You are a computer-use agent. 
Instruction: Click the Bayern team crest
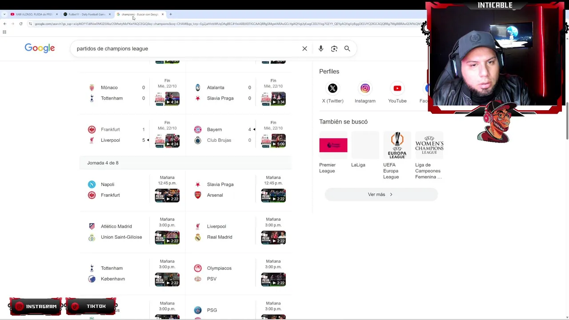198,129
